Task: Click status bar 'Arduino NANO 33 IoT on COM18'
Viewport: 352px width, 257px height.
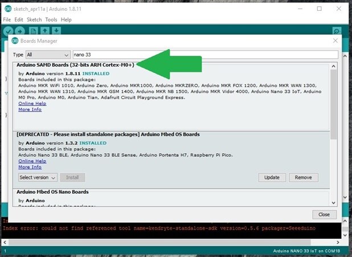Action: pos(306,251)
